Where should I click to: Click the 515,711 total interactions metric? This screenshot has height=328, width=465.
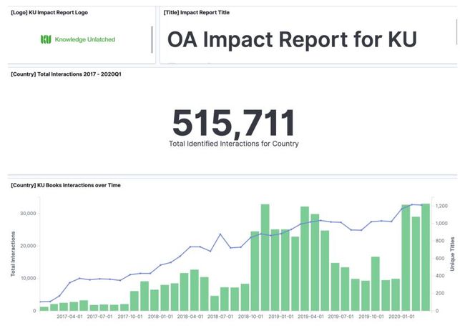(233, 123)
